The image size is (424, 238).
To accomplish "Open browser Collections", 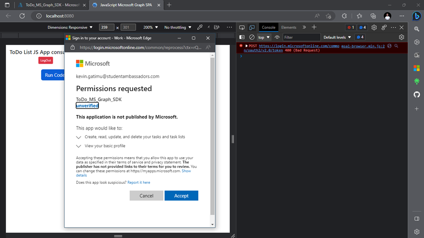I will [373, 16].
